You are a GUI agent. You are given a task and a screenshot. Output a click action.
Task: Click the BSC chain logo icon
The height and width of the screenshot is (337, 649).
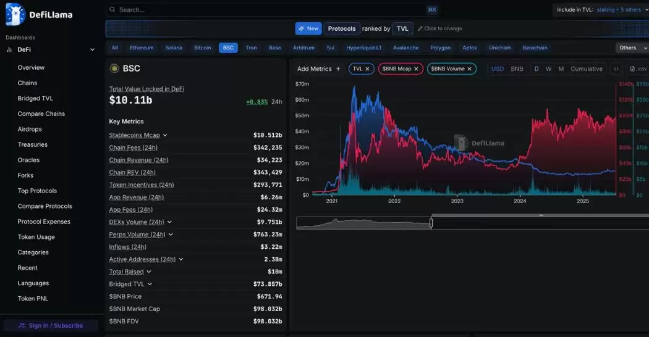click(114, 69)
